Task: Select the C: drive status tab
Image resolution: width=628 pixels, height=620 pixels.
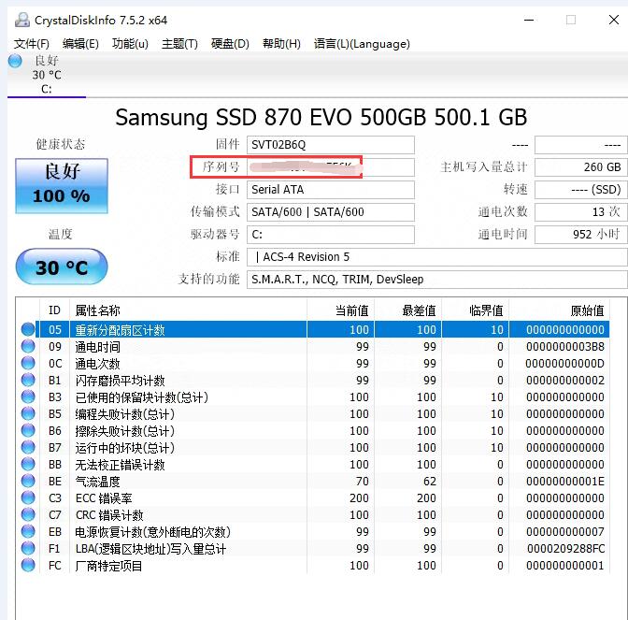Action: tap(47, 75)
